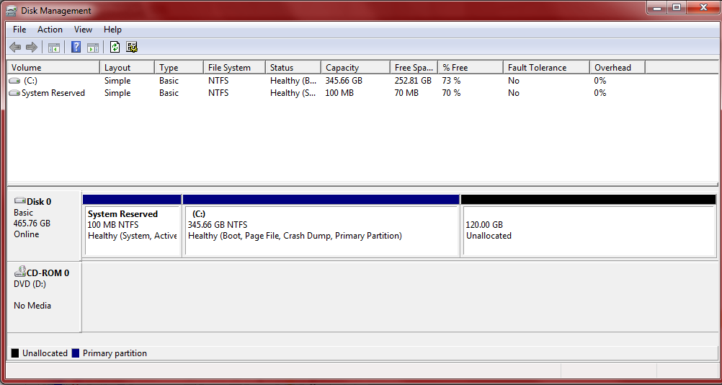Click the Overhead column header
722x385 pixels.
click(x=618, y=68)
